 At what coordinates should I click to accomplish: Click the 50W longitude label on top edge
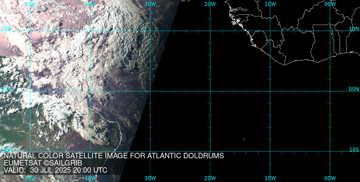pyautogui.click(x=30, y=4)
